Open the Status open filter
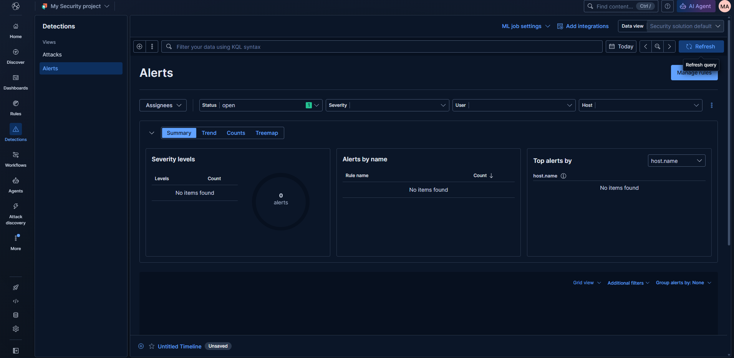This screenshot has height=358, width=734. pyautogui.click(x=261, y=105)
